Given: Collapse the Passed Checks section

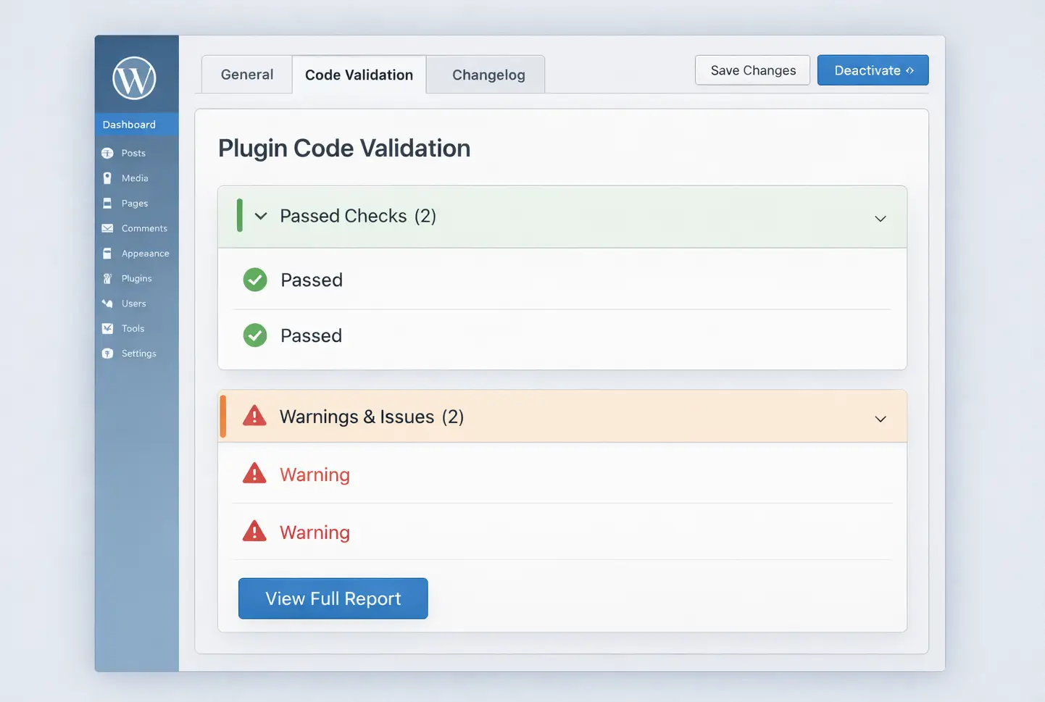Looking at the screenshot, I should pos(880,218).
